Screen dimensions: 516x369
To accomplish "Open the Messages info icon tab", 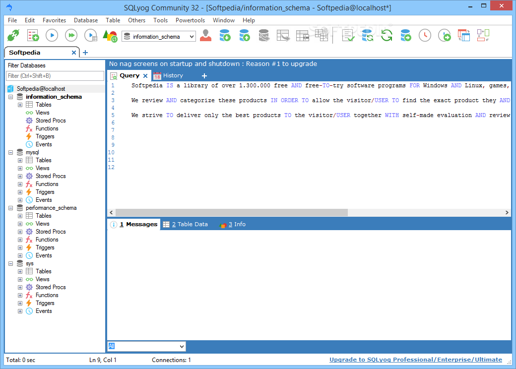I will click(114, 225).
